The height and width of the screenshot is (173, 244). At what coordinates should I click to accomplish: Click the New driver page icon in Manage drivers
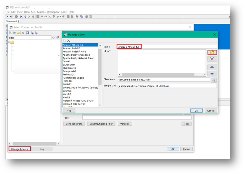point(65,41)
